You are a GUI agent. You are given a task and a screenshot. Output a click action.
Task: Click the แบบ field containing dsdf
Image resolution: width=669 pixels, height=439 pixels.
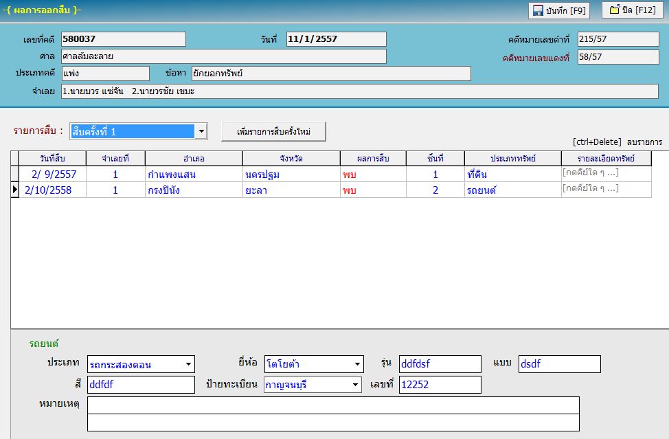pyautogui.click(x=559, y=364)
